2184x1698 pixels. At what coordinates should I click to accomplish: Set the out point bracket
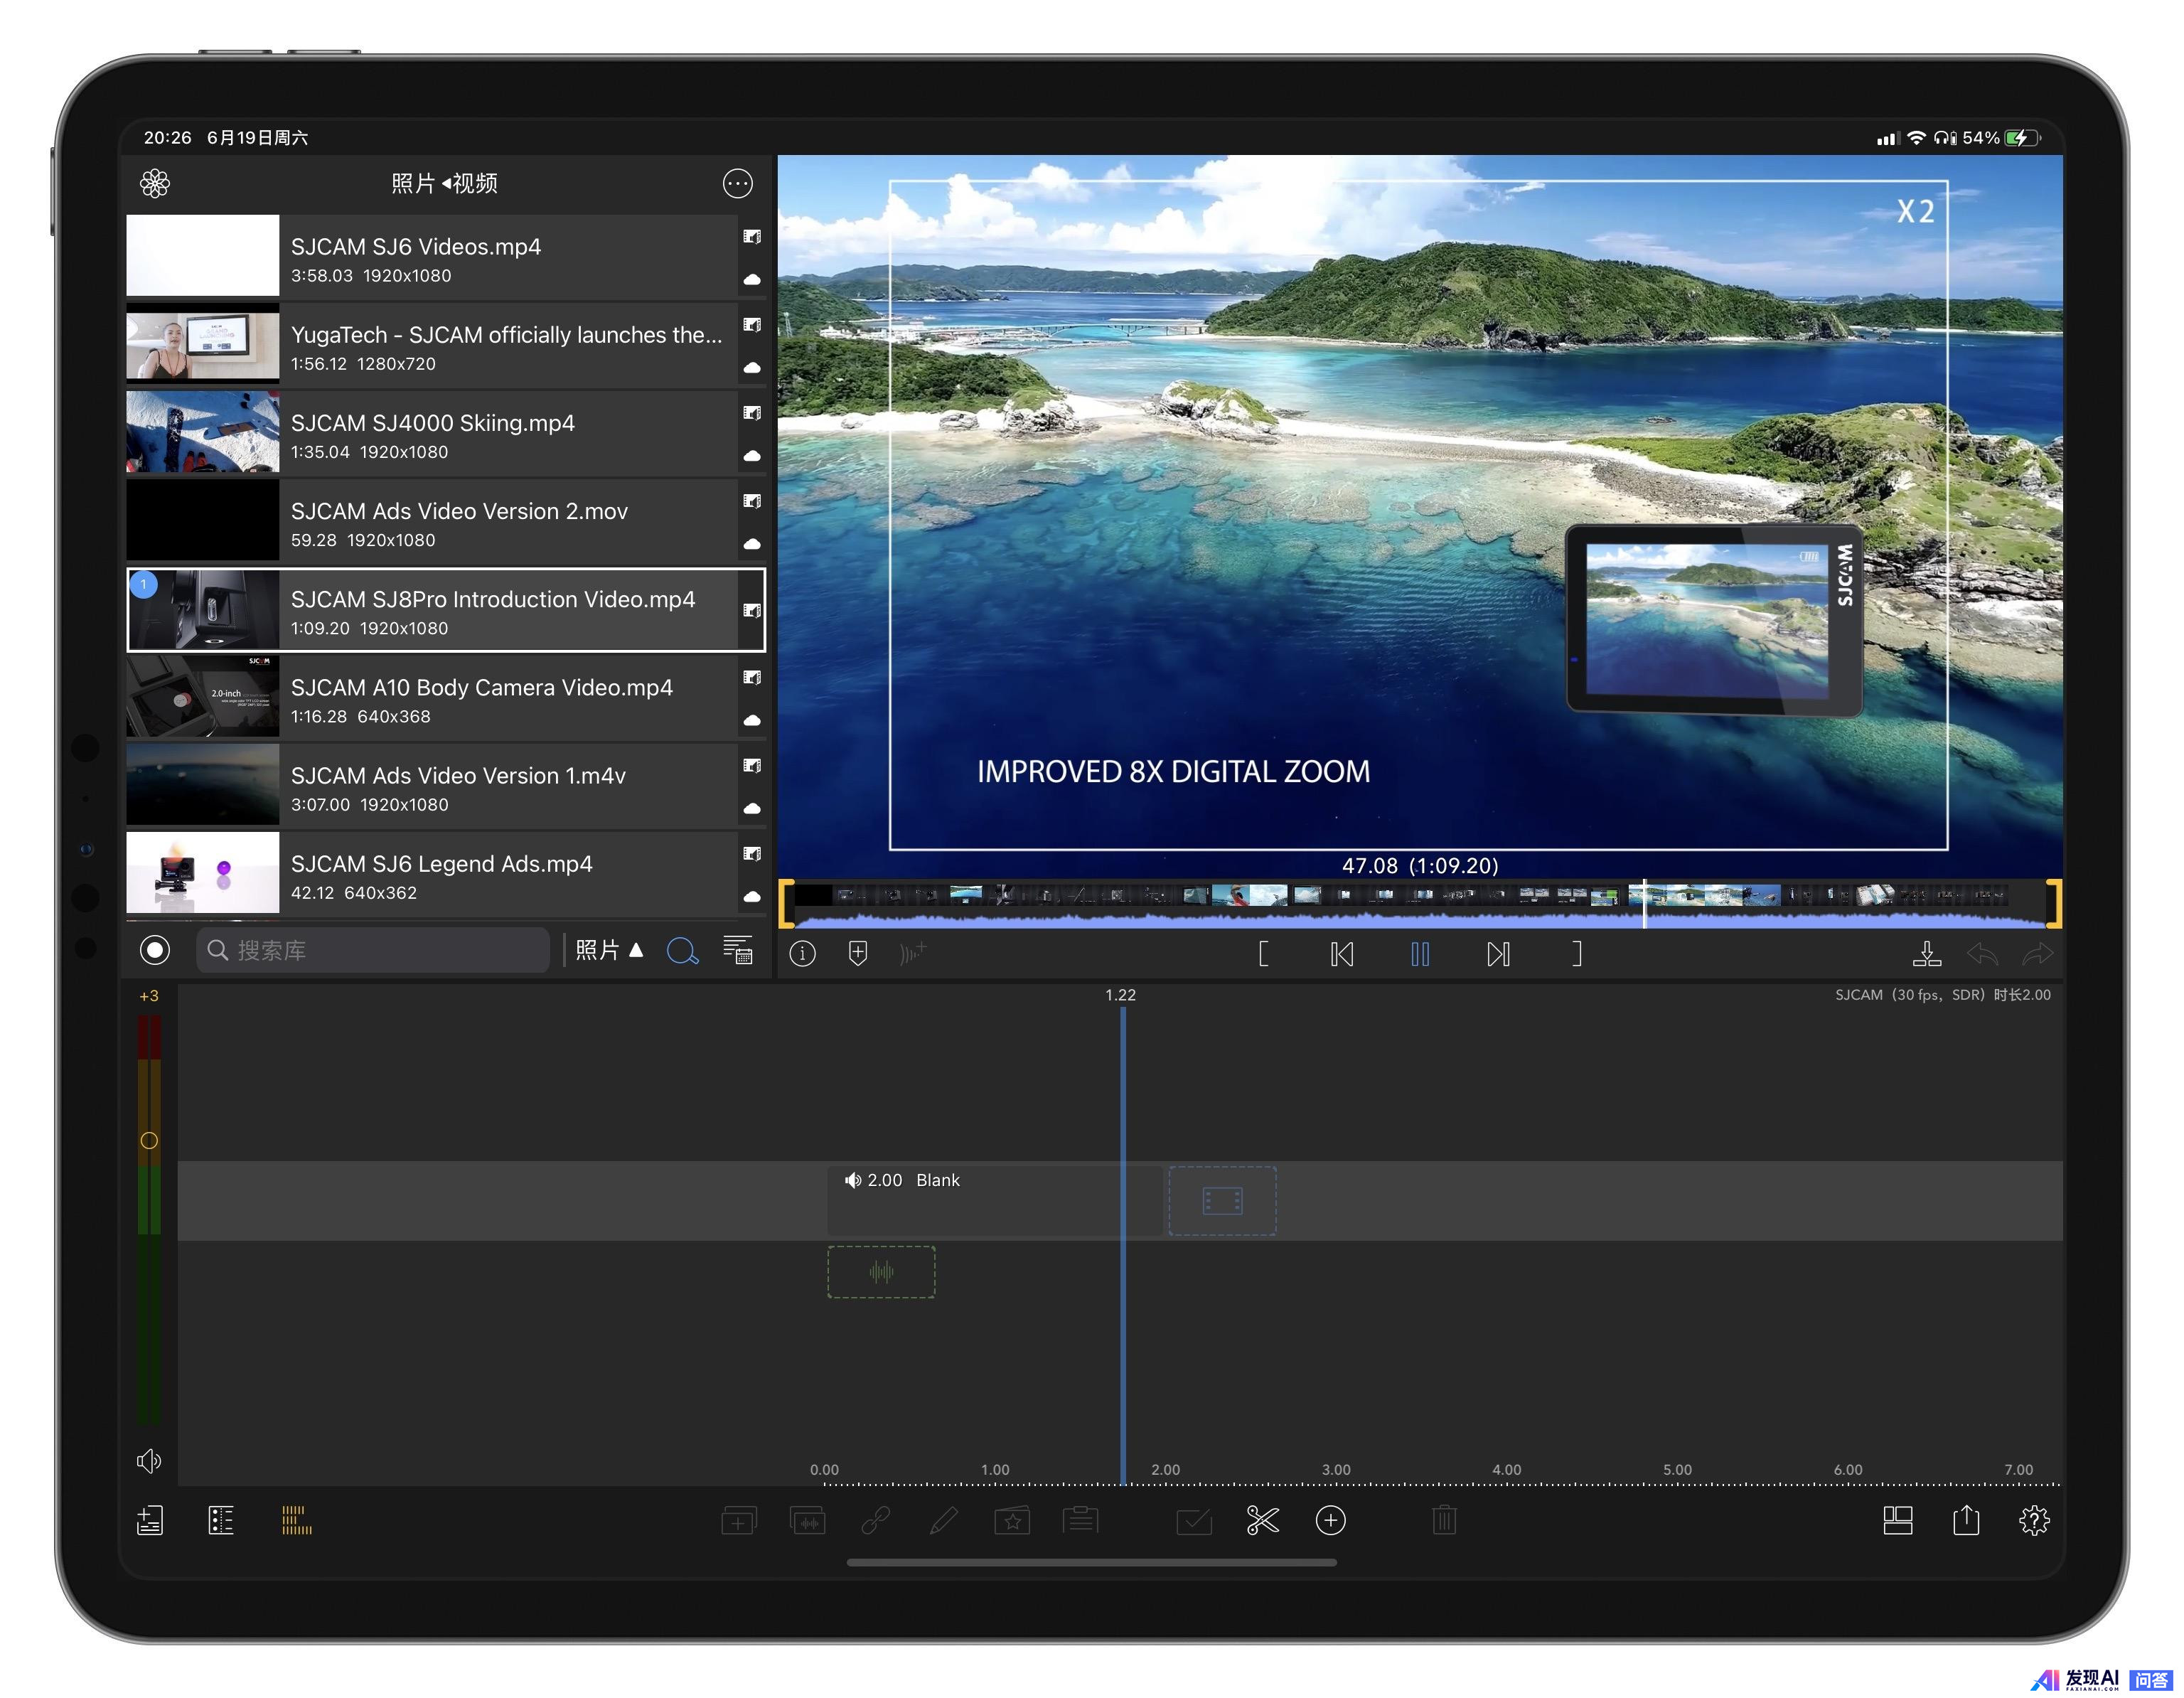pyautogui.click(x=1576, y=953)
